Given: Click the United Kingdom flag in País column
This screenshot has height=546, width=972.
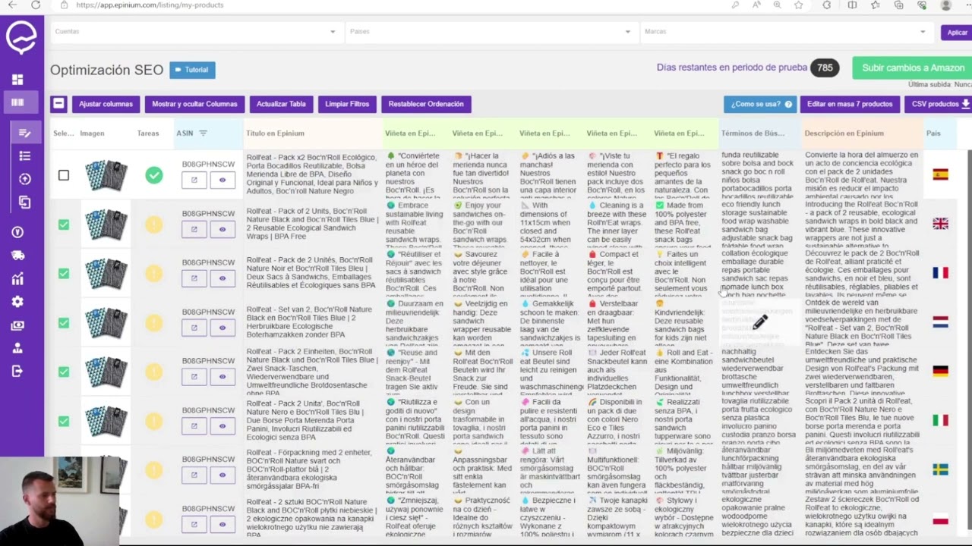Looking at the screenshot, I should coord(940,224).
